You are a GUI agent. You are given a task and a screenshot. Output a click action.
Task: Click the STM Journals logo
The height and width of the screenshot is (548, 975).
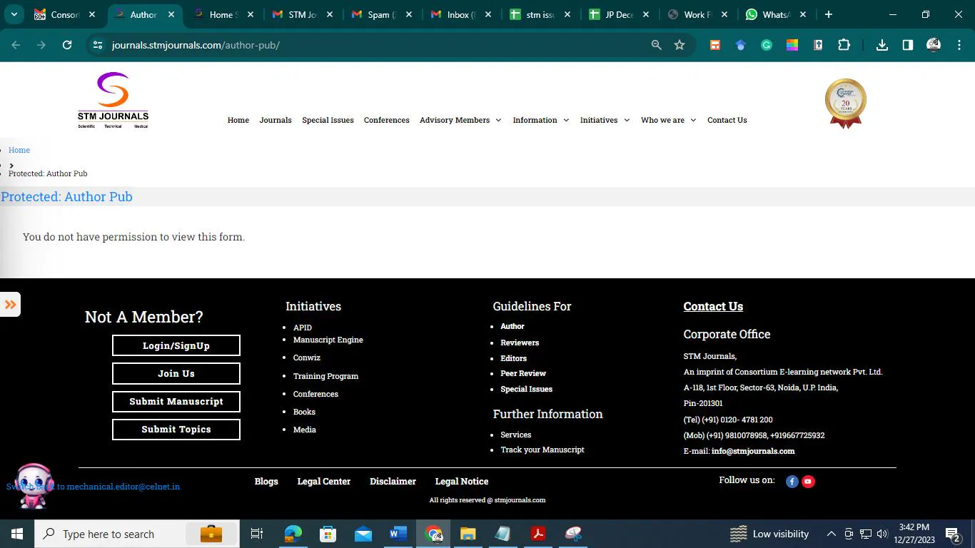pyautogui.click(x=113, y=100)
